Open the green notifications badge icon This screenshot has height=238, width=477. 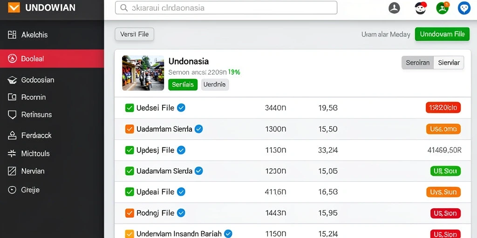pyautogui.click(x=443, y=8)
